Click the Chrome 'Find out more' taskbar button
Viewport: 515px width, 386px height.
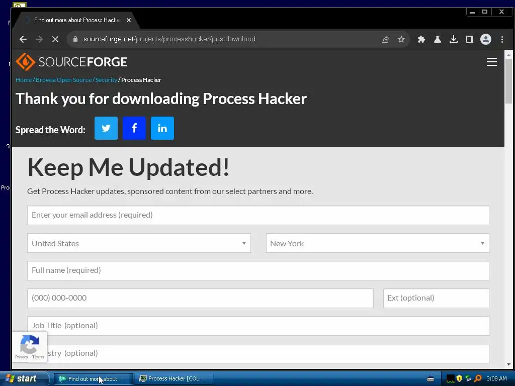[x=93, y=379]
